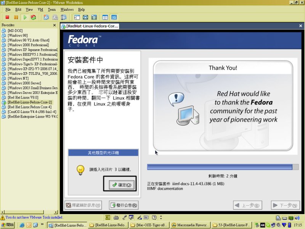Image resolution: width=305 pixels, height=229 pixels.
Task: Click the lightbulb icon in disc dialog
Action: [x=80, y=170]
